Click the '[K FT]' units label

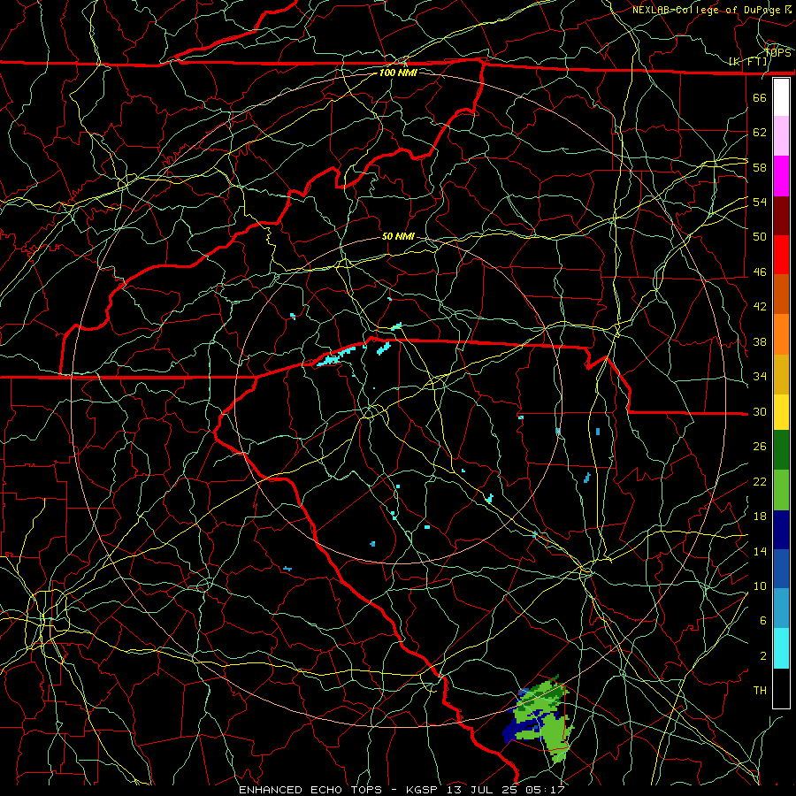(x=748, y=62)
